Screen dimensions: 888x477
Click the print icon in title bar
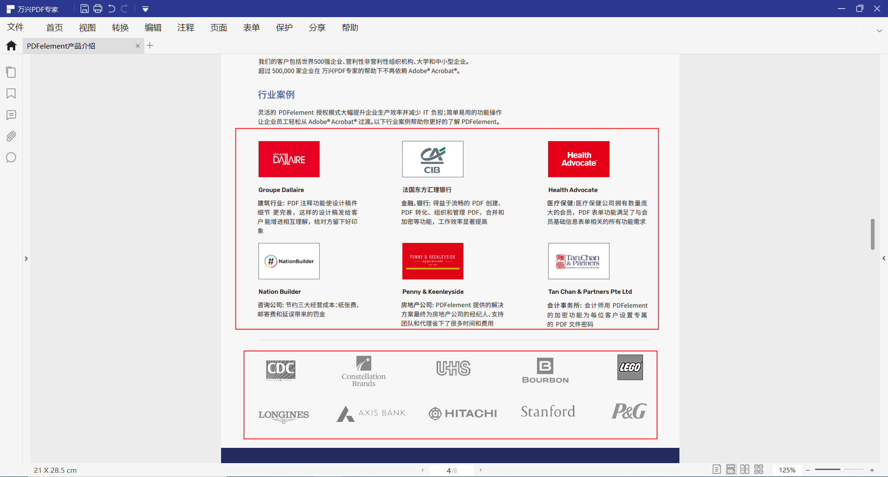98,9
